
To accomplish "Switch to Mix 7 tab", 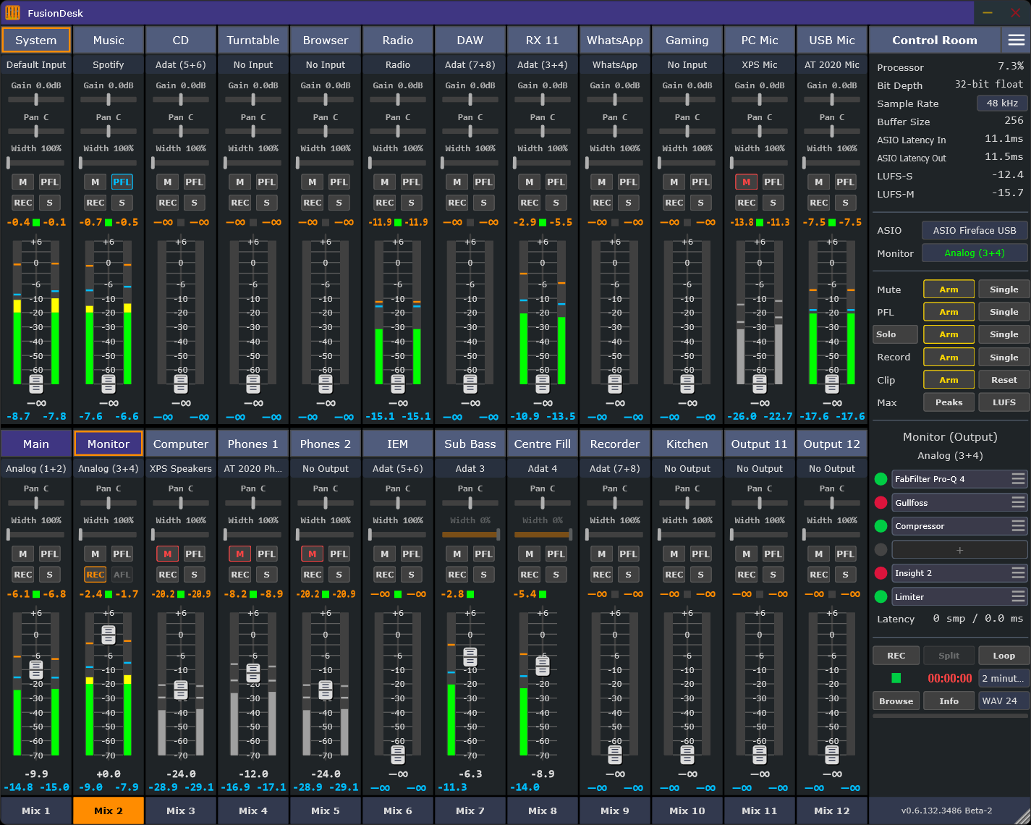I will 470,811.
